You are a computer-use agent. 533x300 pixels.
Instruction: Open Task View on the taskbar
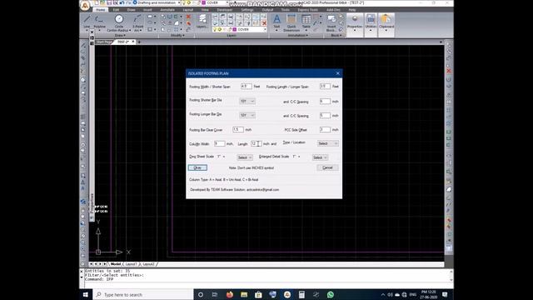click(x=215, y=294)
